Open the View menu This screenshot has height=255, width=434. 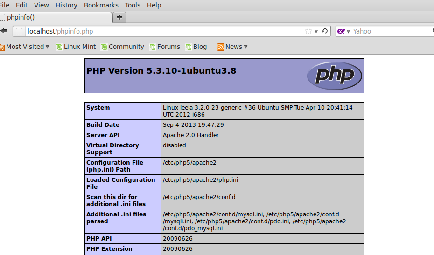(41, 5)
